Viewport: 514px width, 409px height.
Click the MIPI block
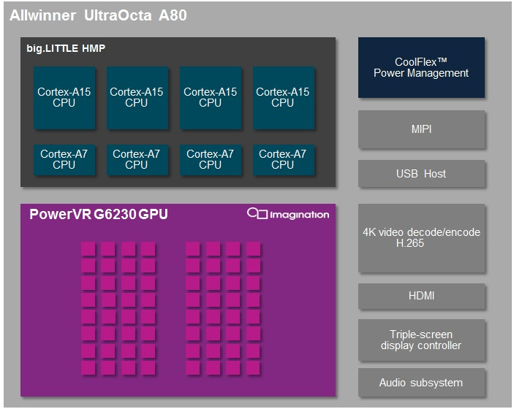coord(421,129)
